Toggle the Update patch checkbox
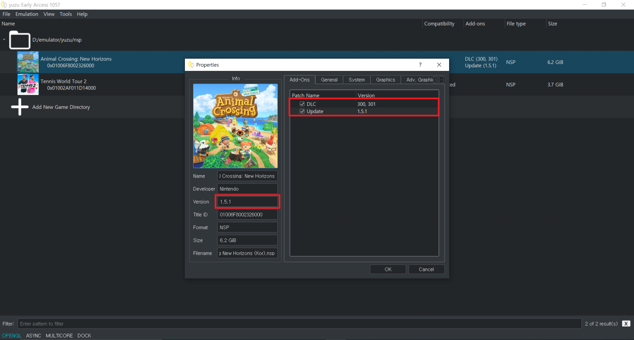The height and width of the screenshot is (340, 634). pos(302,111)
